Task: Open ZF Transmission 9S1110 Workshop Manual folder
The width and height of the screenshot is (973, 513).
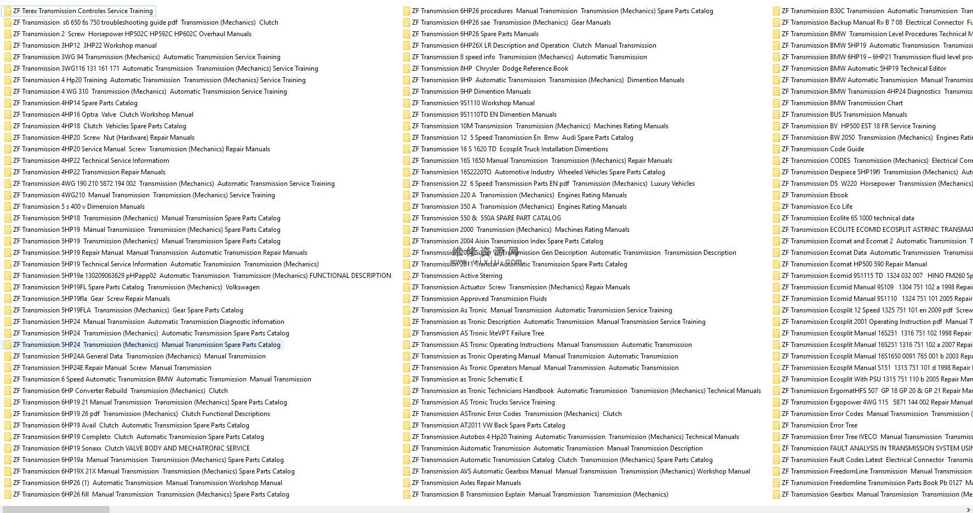Action: click(473, 103)
